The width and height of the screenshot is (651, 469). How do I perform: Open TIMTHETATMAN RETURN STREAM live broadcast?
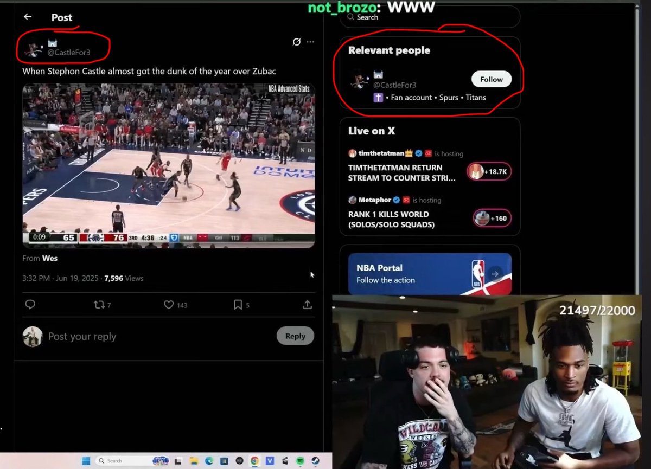[x=402, y=173]
